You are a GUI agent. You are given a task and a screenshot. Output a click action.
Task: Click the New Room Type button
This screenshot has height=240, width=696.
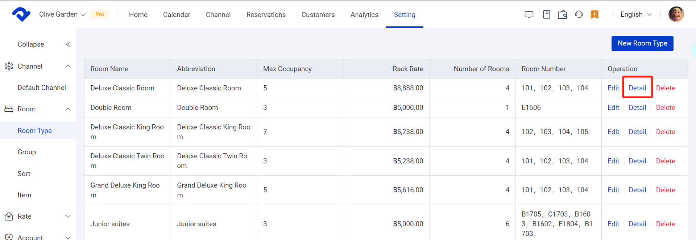click(x=642, y=43)
